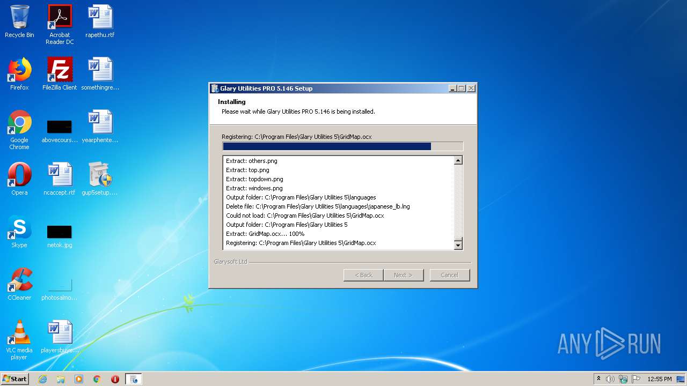
Task: Click the volume speaker tray icon
Action: tap(610, 379)
